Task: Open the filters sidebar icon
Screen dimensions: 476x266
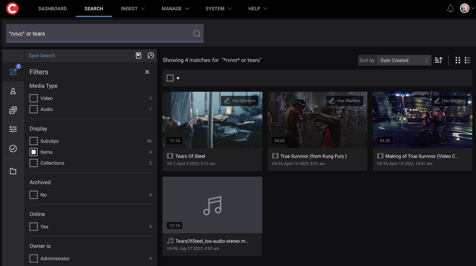Action: pos(13,72)
